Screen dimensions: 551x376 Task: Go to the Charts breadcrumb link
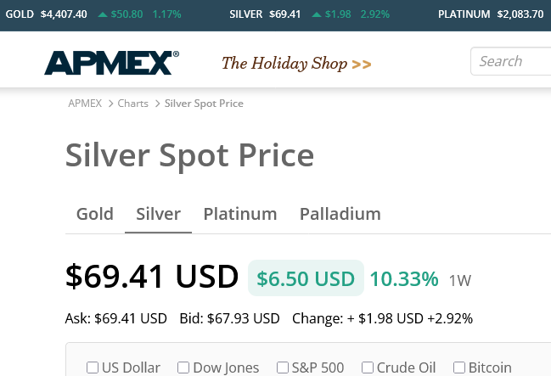click(x=133, y=104)
